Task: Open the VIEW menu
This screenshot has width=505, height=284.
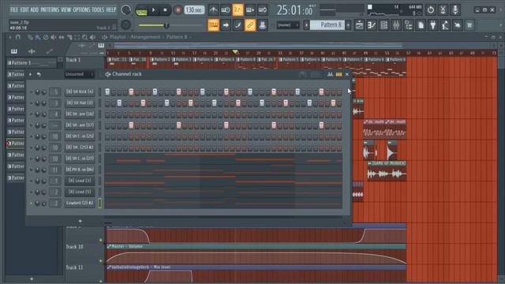Action: click(65, 9)
